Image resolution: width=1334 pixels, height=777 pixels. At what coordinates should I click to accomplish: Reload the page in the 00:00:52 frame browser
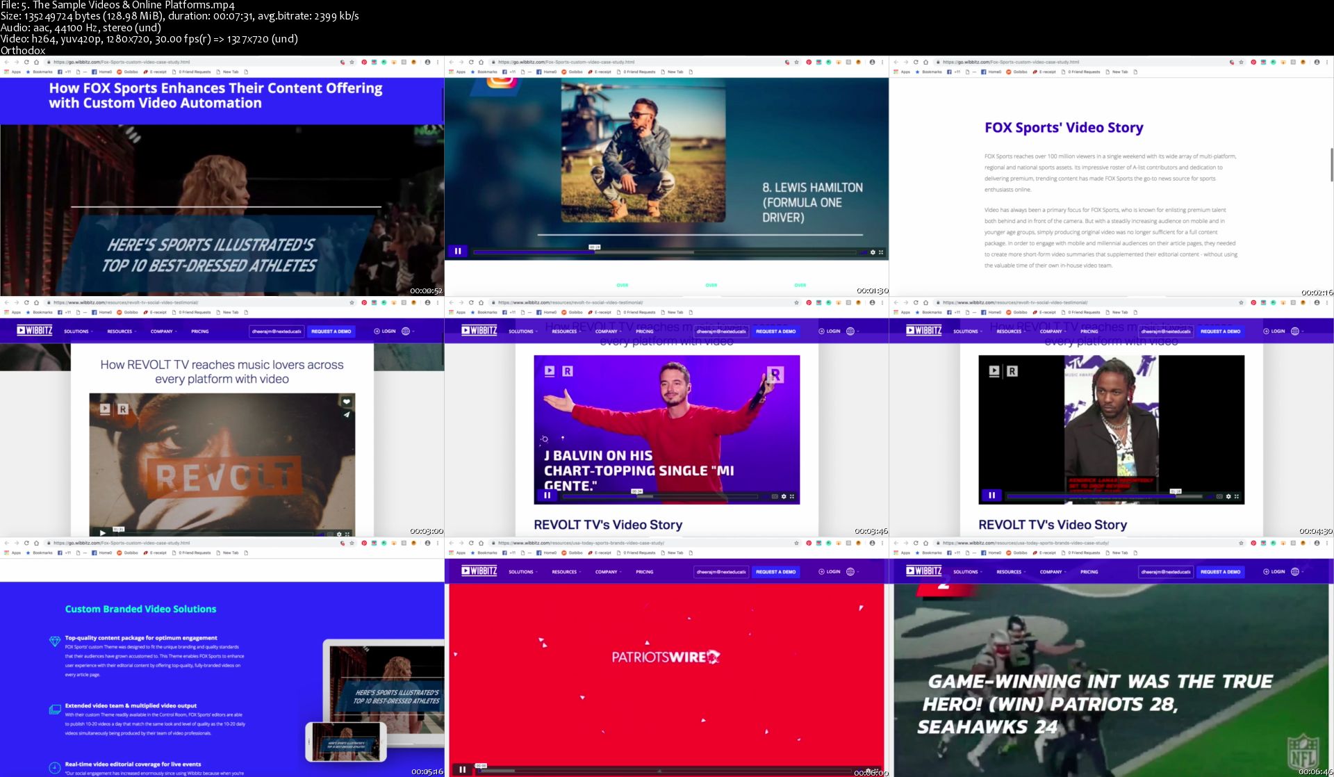(x=26, y=62)
